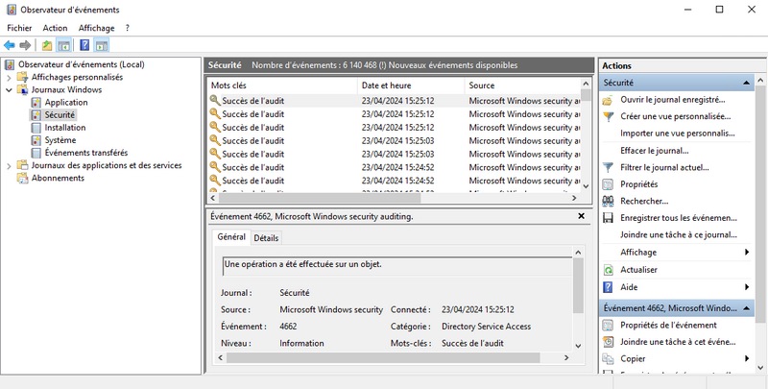Click the blue Help toolbar icon
This screenshot has height=389, width=768.
click(x=84, y=45)
